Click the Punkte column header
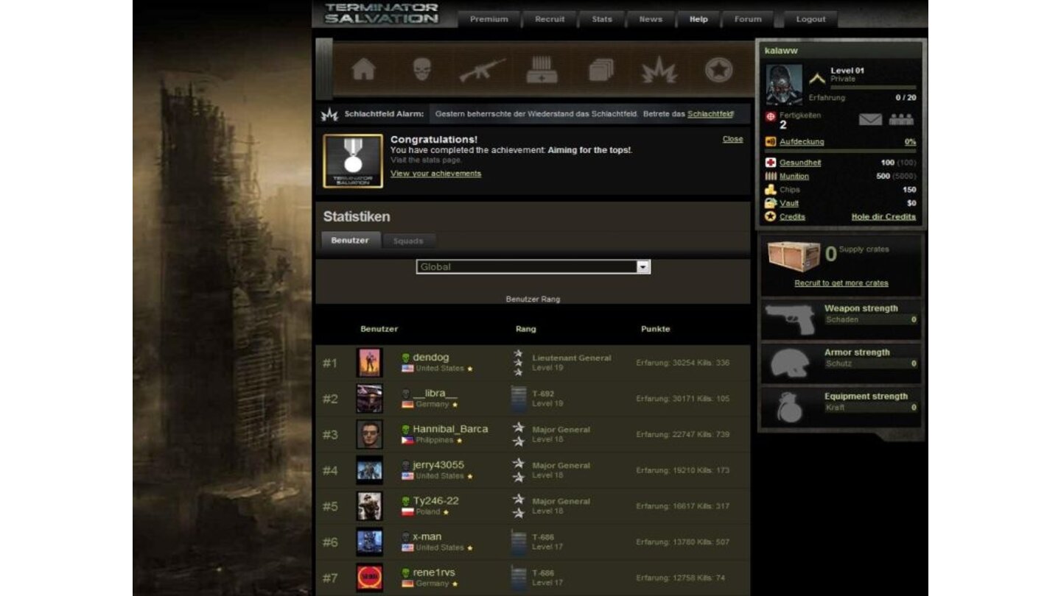The width and height of the screenshot is (1061, 596). coord(655,329)
